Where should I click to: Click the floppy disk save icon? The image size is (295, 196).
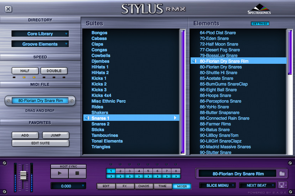coord(281,185)
